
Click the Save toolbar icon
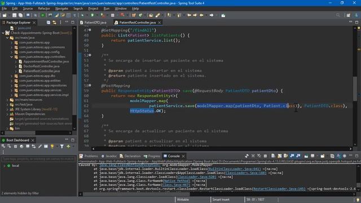14,15
